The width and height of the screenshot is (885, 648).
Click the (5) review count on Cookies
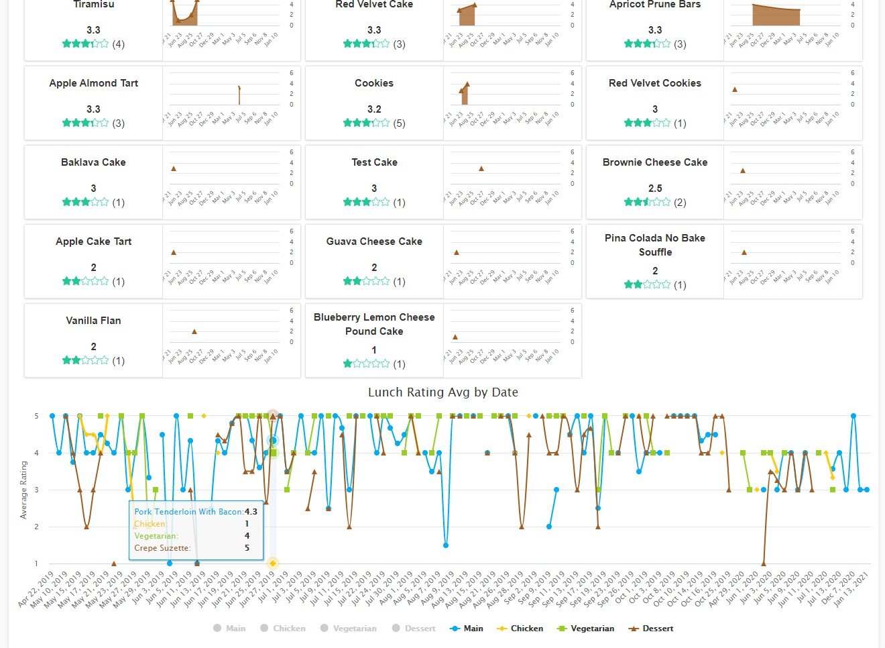[x=400, y=123]
